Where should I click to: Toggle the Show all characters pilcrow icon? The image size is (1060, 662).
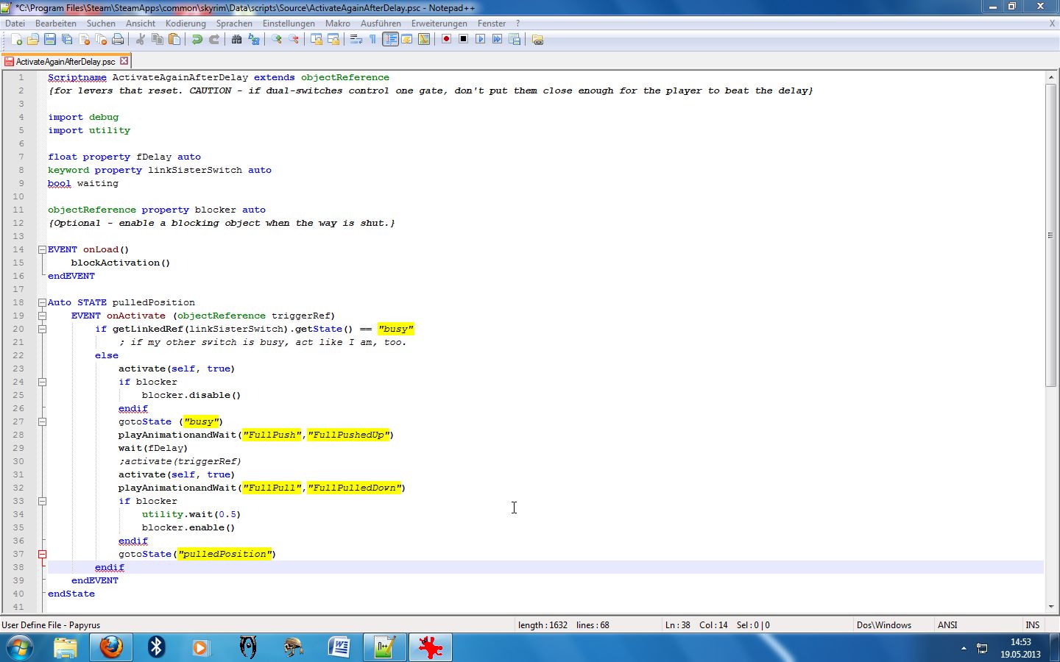coord(373,40)
